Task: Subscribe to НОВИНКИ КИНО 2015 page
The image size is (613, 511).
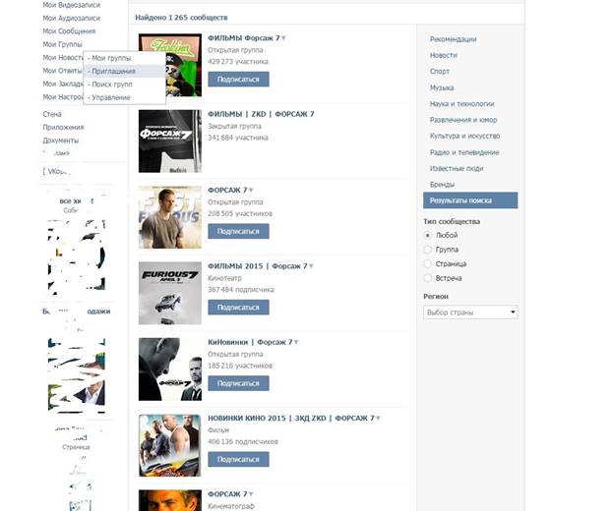Action: coord(238,460)
